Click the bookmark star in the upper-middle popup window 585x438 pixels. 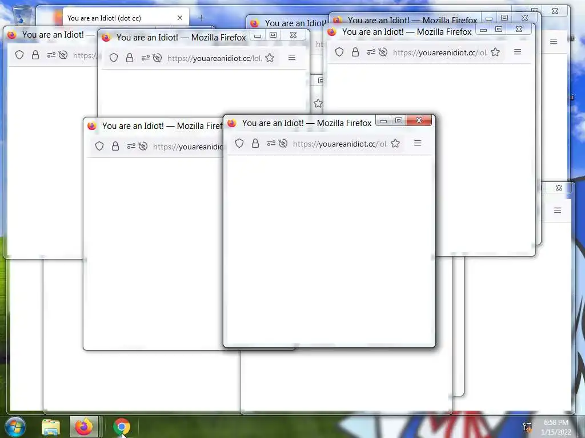(x=270, y=58)
